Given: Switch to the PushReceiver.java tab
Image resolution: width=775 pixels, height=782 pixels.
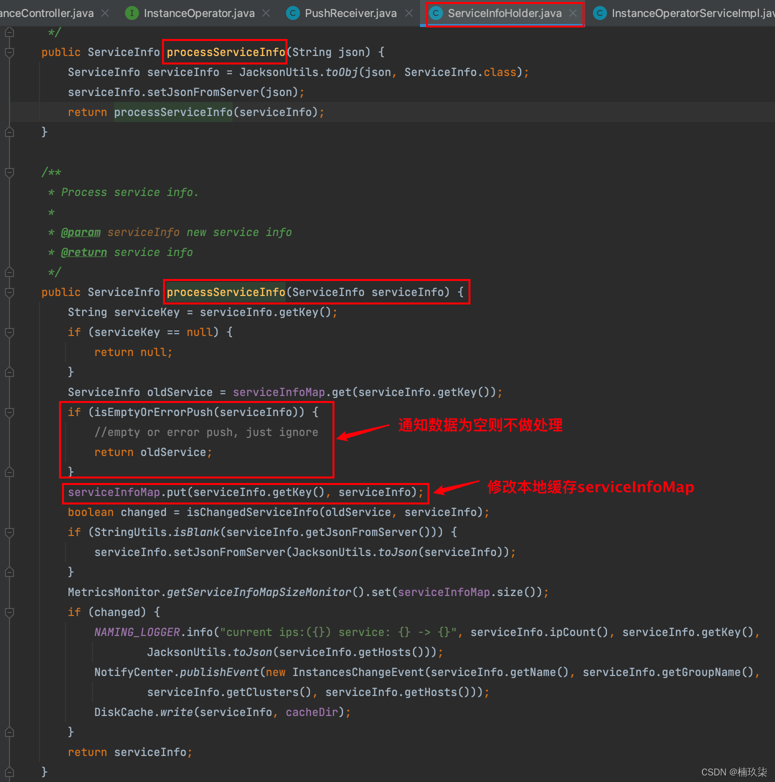Looking at the screenshot, I should point(350,13).
